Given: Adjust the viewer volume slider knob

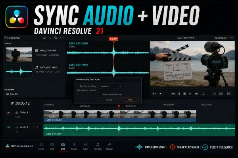Looking at the screenshot, I should [x=160, y=94].
